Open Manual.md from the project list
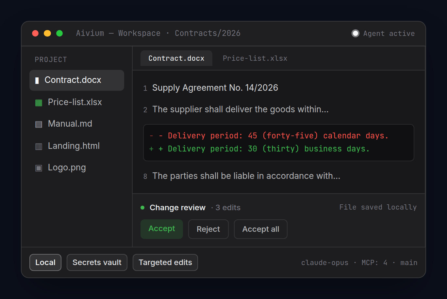Screen dimensions: 447x299 [x=77, y=124]
